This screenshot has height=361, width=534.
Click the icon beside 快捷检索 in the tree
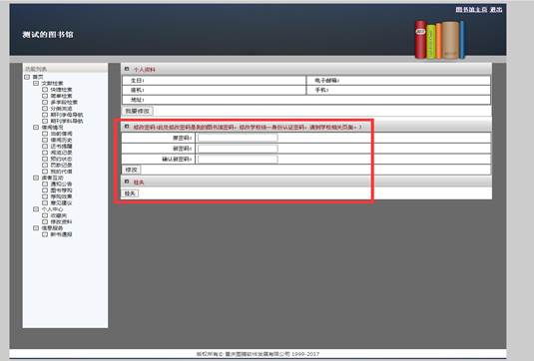click(45, 90)
